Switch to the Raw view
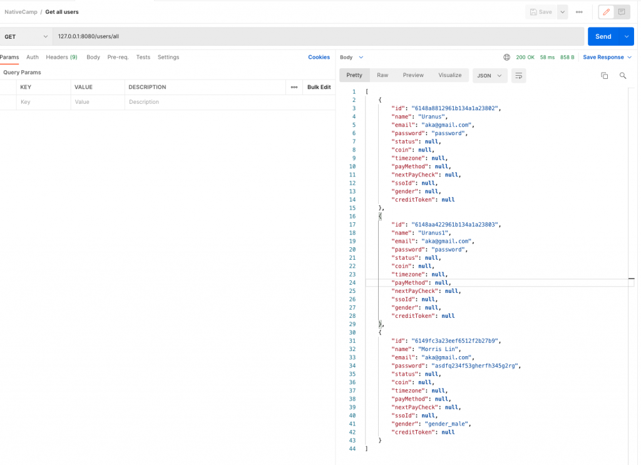This screenshot has height=465, width=641. (382, 75)
